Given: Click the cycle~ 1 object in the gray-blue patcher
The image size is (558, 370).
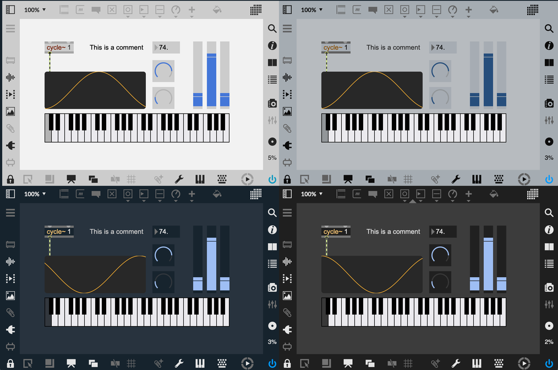Looking at the screenshot, I should coord(335,48).
